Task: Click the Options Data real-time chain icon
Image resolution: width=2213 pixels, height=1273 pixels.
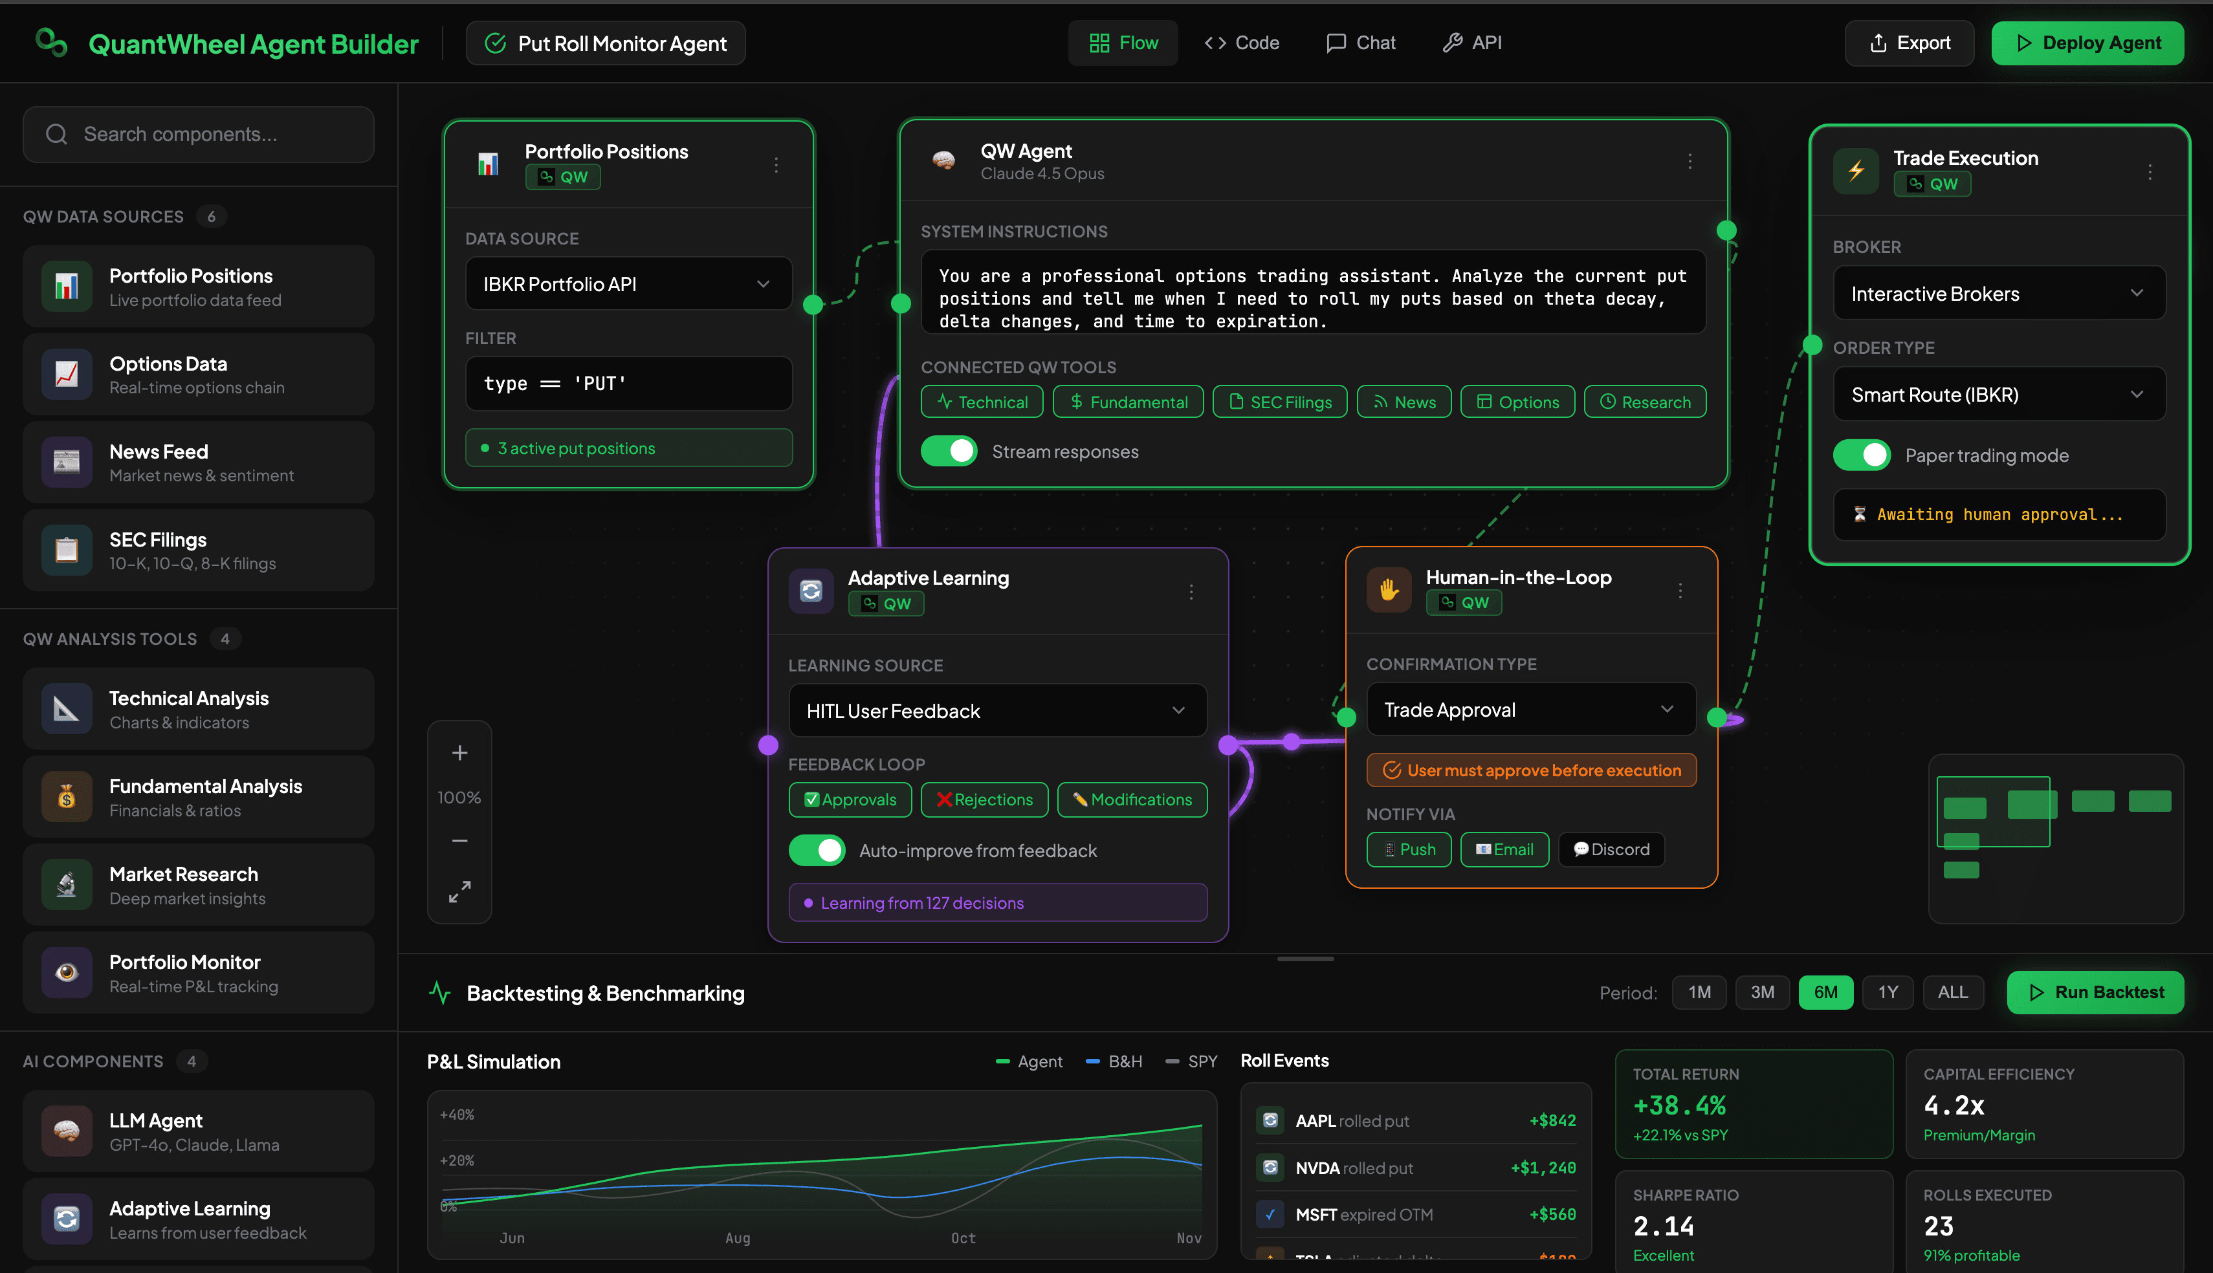Action: click(x=67, y=375)
